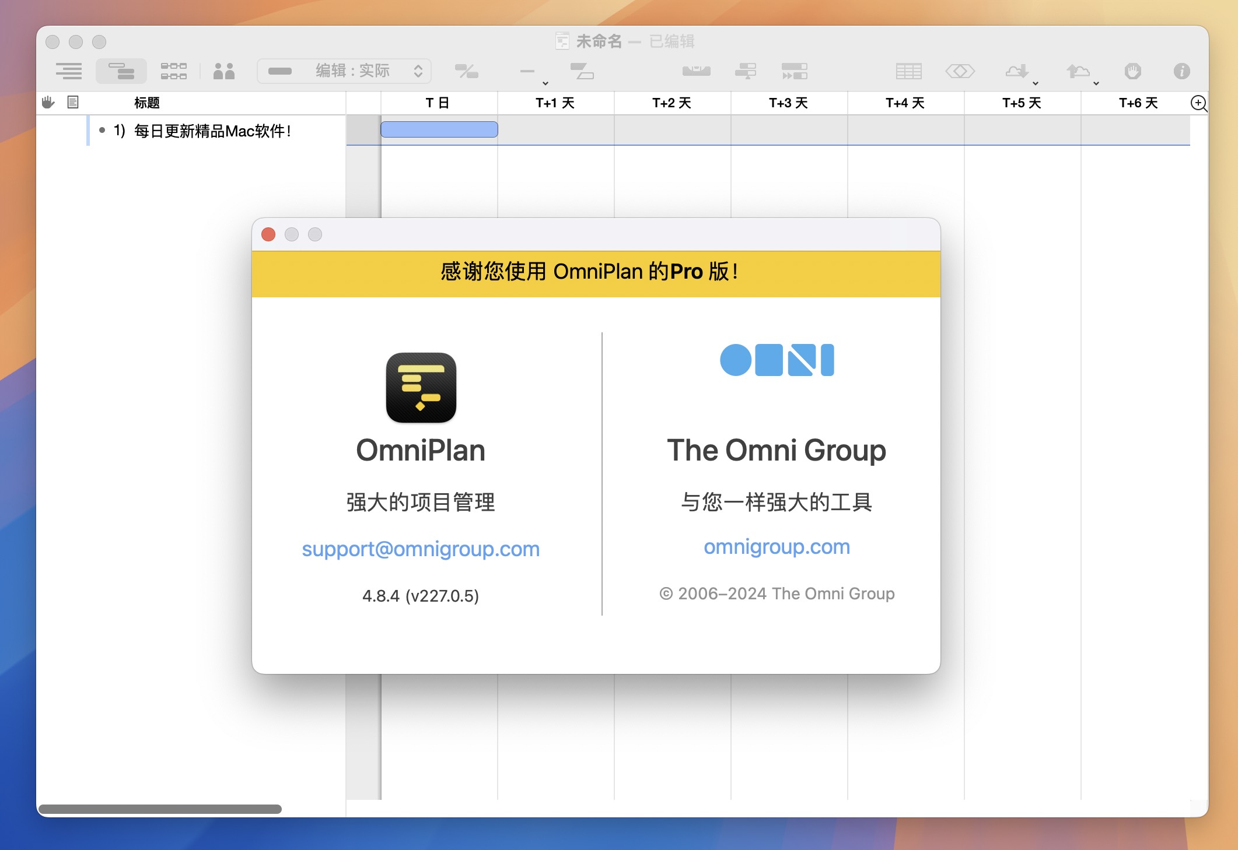Click the 未命名 document title icon
Viewport: 1238px width, 850px height.
[562, 41]
